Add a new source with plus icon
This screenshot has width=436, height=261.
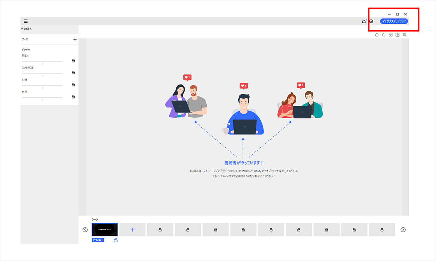pyautogui.click(x=75, y=39)
